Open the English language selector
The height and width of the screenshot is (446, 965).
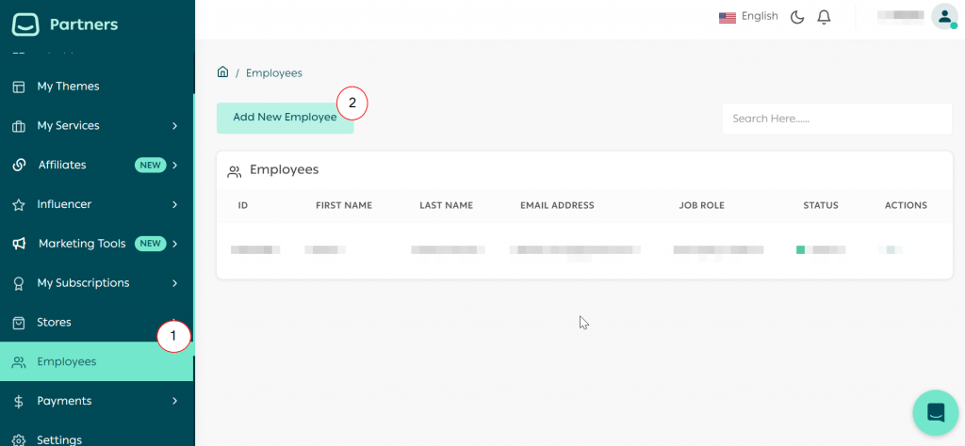[760, 16]
